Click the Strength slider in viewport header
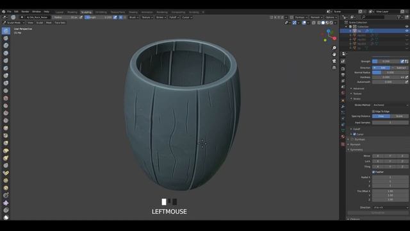 point(98,17)
